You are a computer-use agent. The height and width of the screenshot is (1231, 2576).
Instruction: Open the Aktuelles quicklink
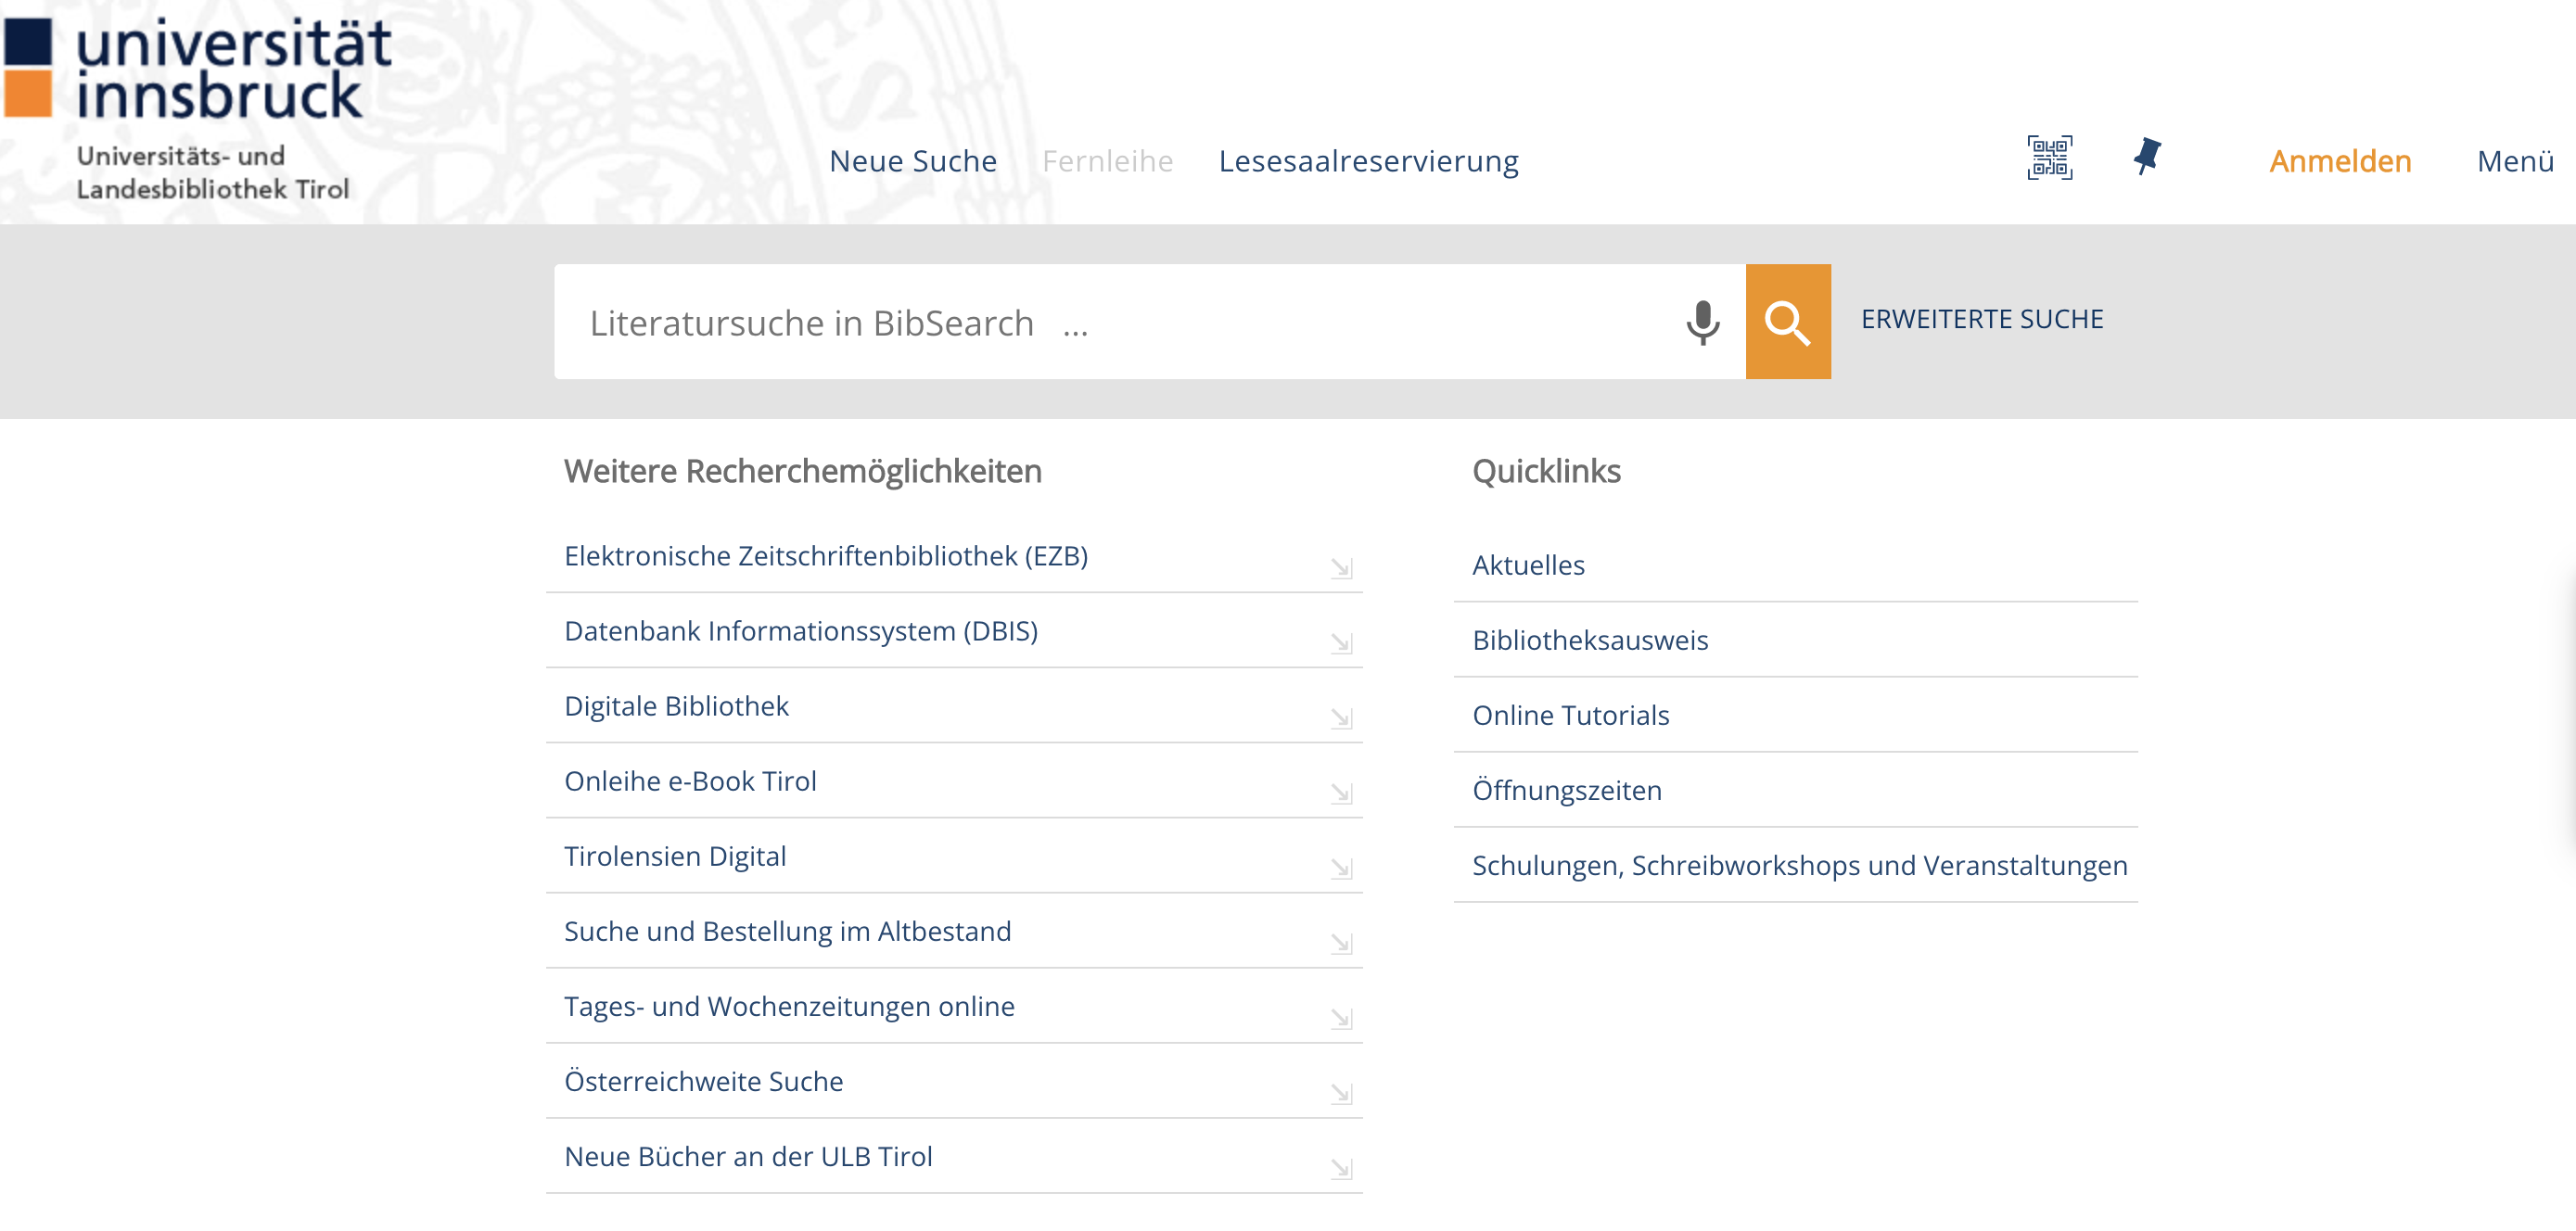tap(1528, 565)
